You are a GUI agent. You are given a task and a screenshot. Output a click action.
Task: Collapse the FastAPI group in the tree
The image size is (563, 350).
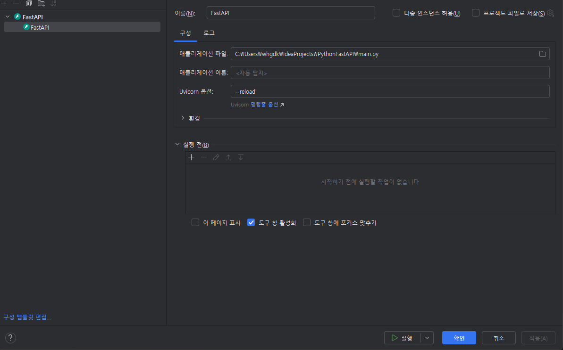point(8,17)
